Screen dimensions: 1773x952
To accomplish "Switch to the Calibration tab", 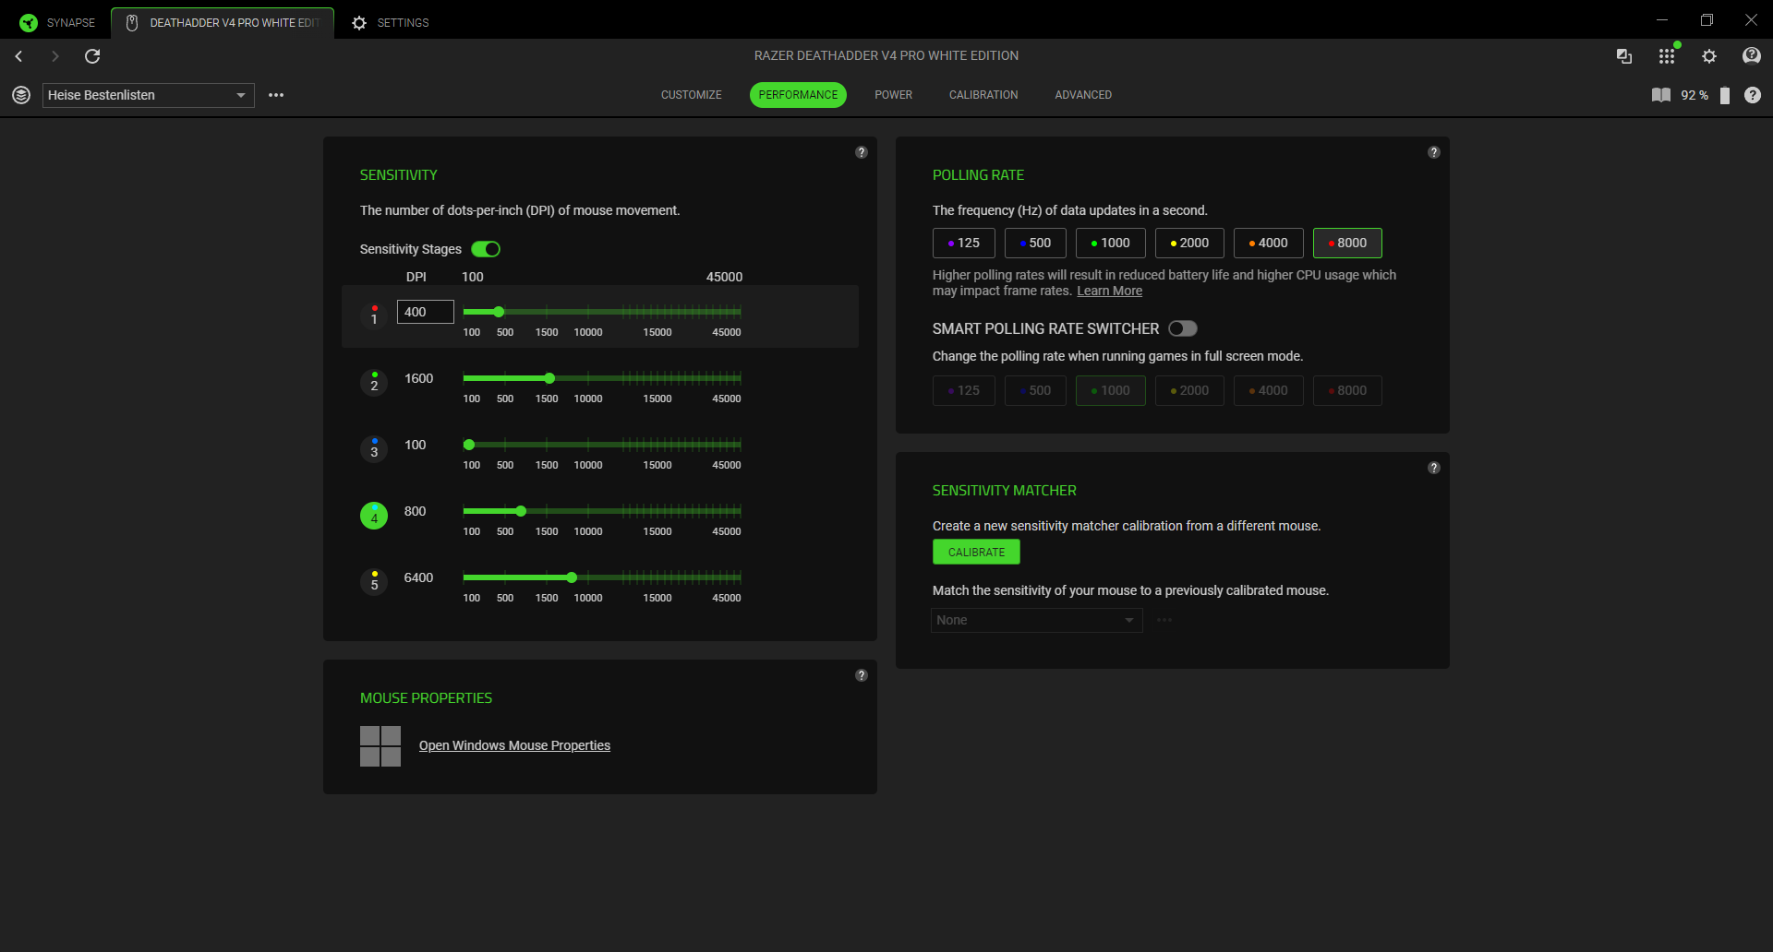I will click(x=983, y=95).
